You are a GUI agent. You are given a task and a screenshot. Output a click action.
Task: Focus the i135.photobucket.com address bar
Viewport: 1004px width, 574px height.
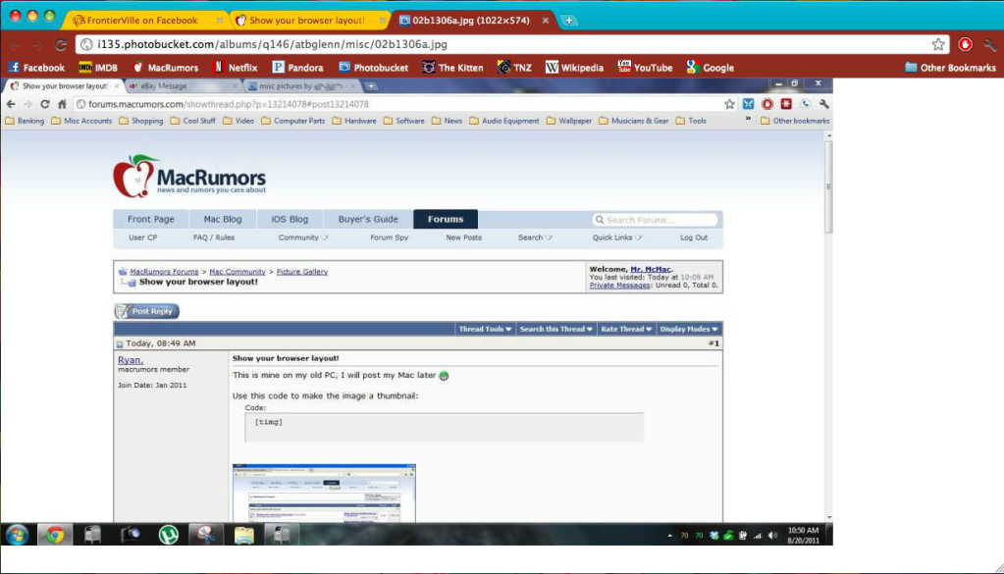pyautogui.click(x=503, y=44)
